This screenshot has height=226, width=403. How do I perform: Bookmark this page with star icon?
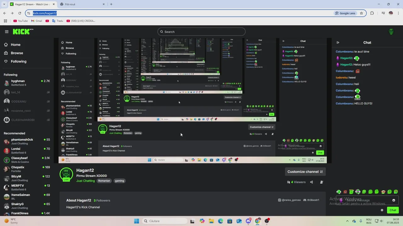pyautogui.click(x=361, y=13)
